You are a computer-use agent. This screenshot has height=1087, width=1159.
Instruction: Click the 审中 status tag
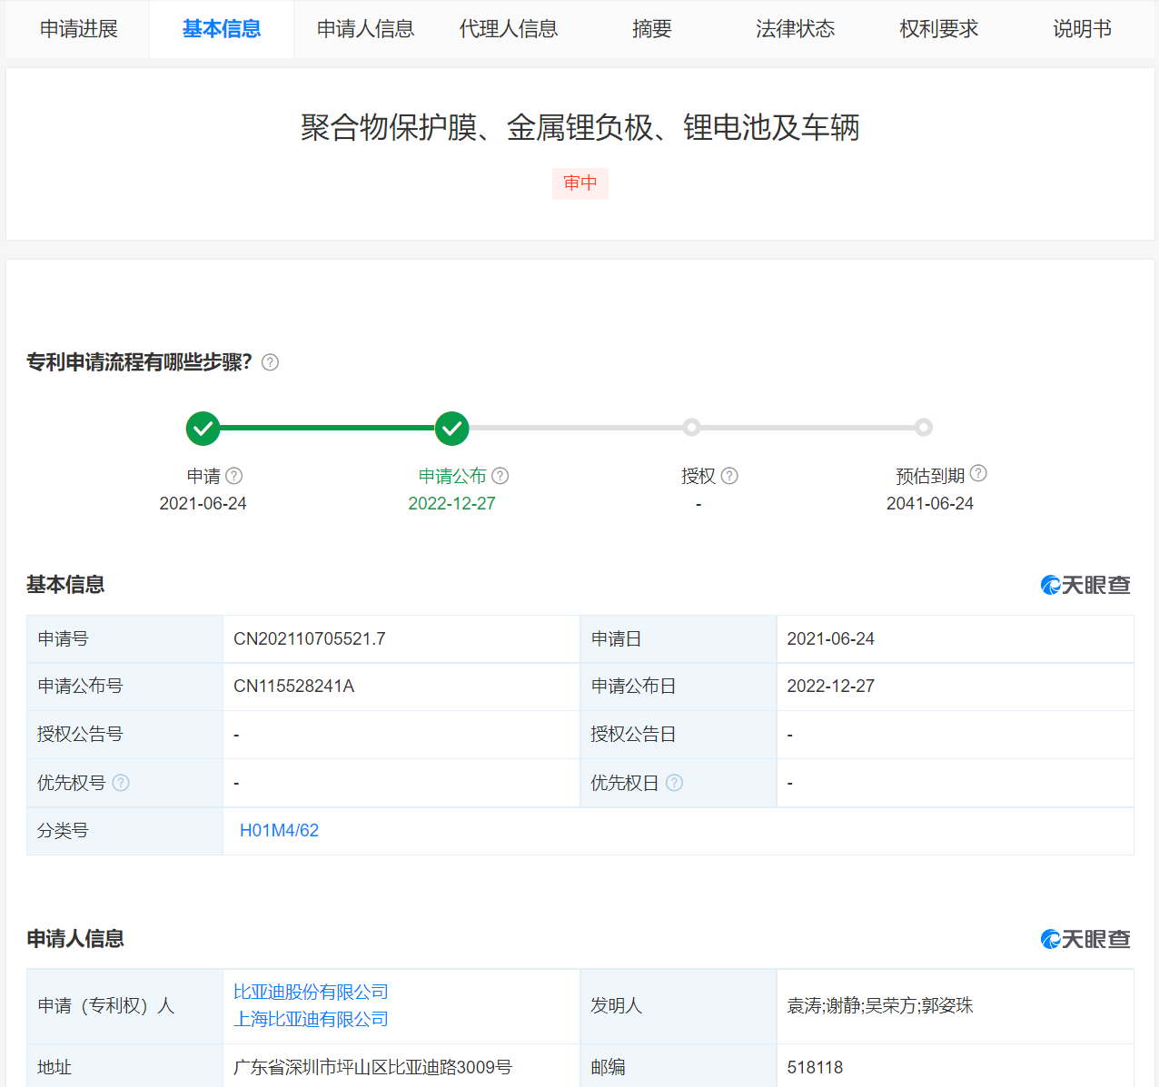coord(580,183)
